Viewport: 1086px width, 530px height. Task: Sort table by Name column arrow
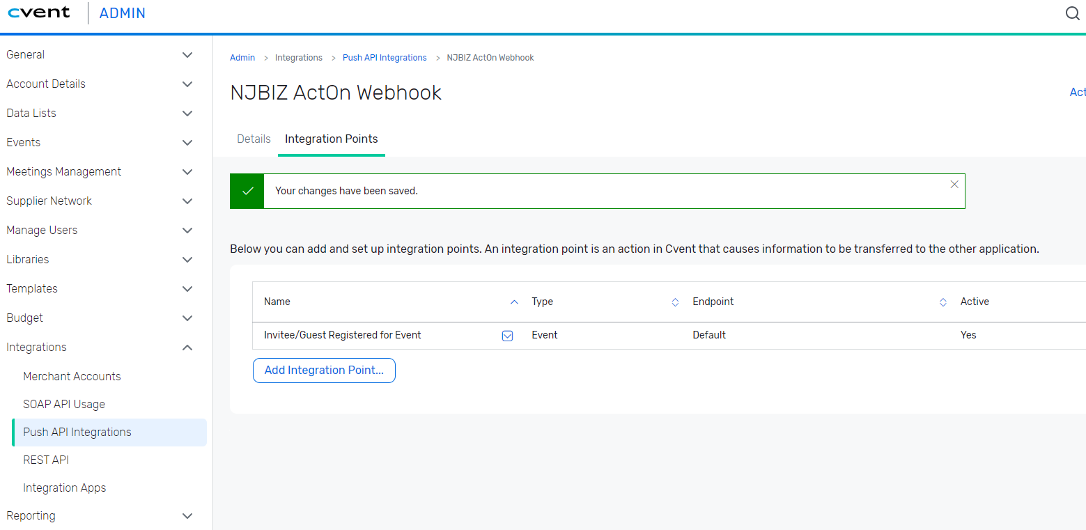(x=514, y=302)
